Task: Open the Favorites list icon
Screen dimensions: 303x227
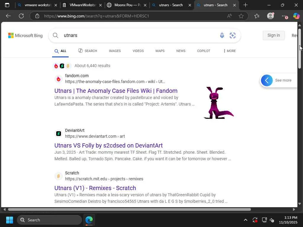Action: tap(257, 16)
